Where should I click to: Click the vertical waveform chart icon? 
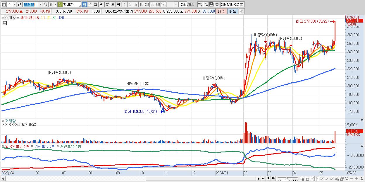coord(327,178)
